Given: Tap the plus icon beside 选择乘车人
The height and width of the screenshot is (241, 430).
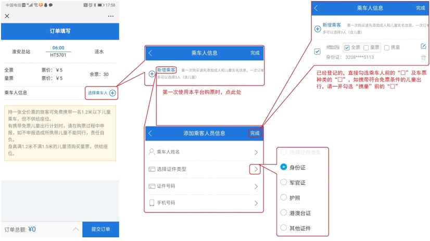Looking at the screenshot, I should click(x=112, y=93).
